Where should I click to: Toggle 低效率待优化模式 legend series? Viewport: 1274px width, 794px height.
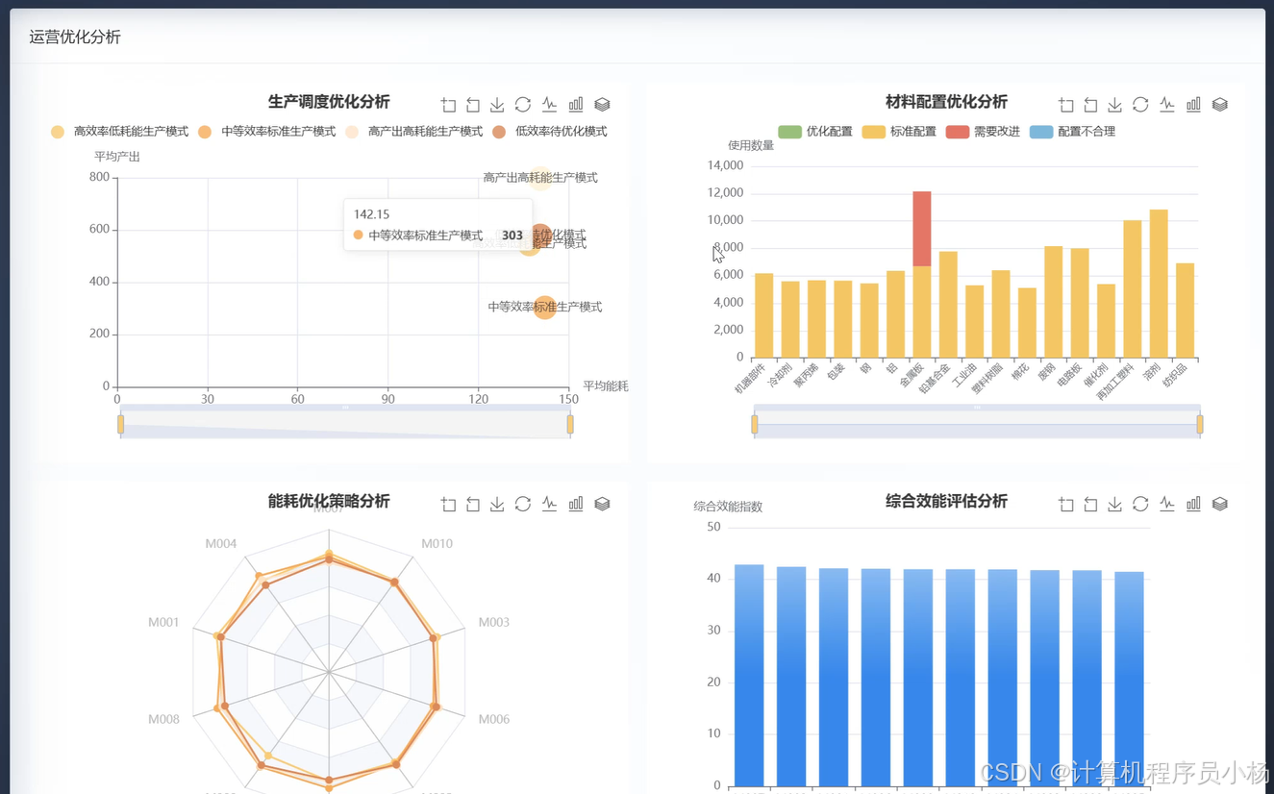pyautogui.click(x=549, y=132)
